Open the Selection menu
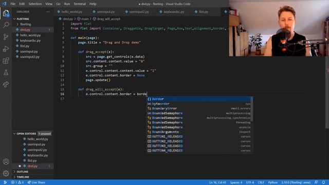 [35, 4]
